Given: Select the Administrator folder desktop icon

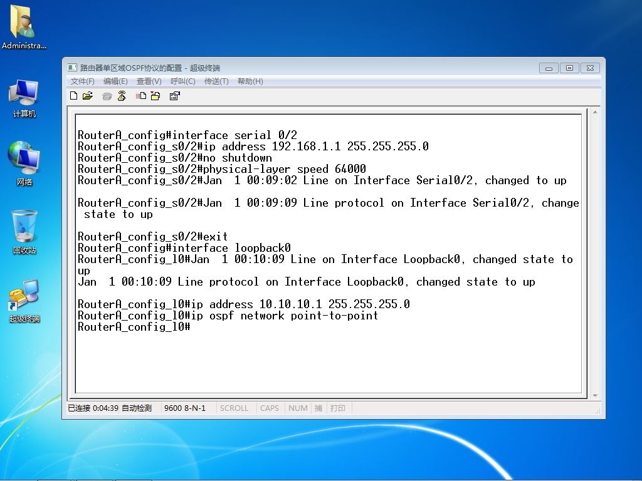Looking at the screenshot, I should point(24,27).
